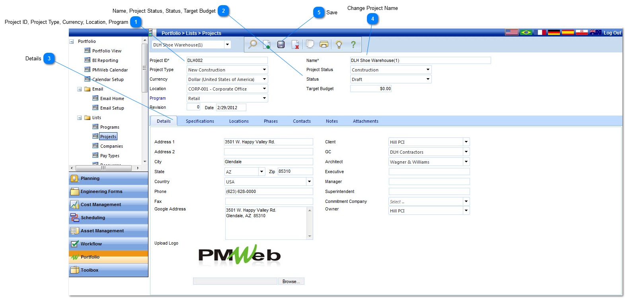
Task: Open the Asset Management module
Action: coord(108,231)
